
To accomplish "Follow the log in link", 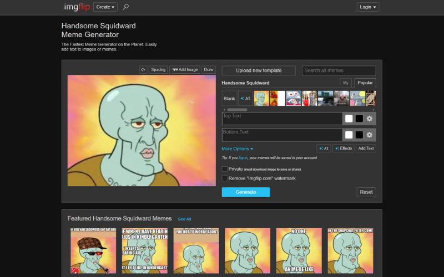I will coord(243,158).
